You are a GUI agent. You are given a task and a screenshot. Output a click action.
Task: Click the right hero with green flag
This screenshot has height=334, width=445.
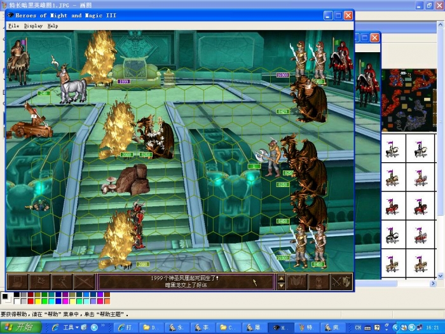pos(341,62)
